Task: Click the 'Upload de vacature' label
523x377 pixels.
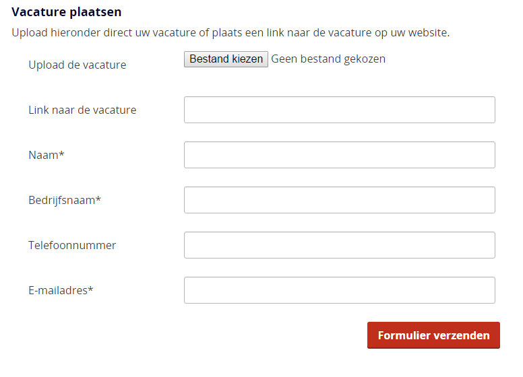Action: point(77,65)
